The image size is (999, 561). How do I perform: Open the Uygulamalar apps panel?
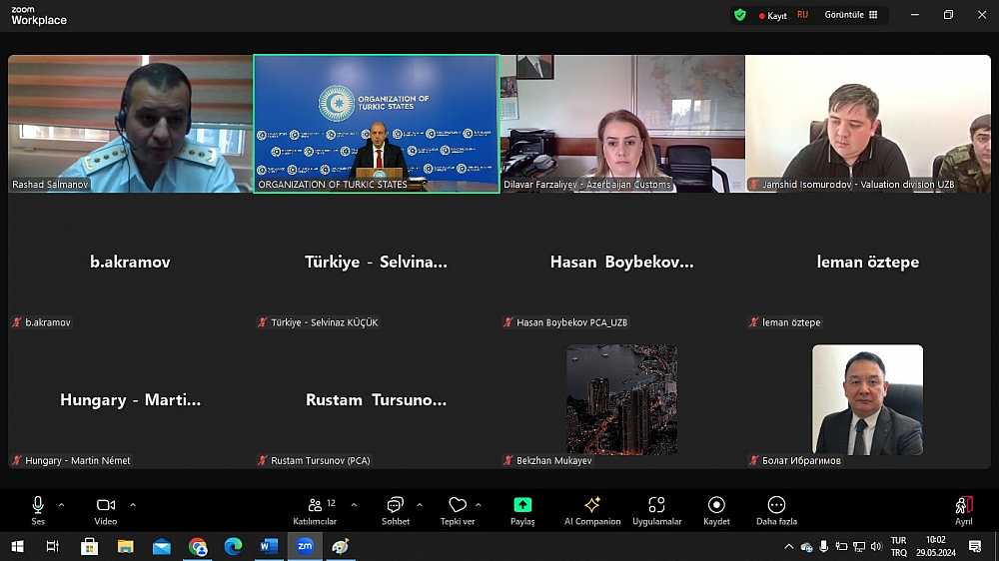(656, 510)
